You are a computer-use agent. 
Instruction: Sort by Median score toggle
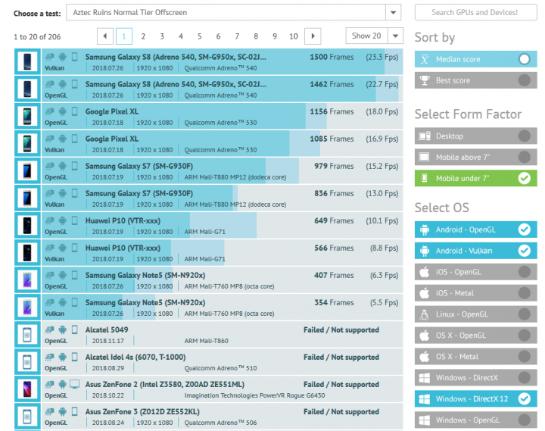(x=524, y=59)
